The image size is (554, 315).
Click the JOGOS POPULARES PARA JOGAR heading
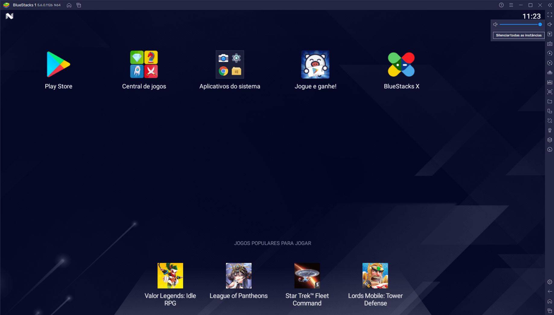click(272, 243)
